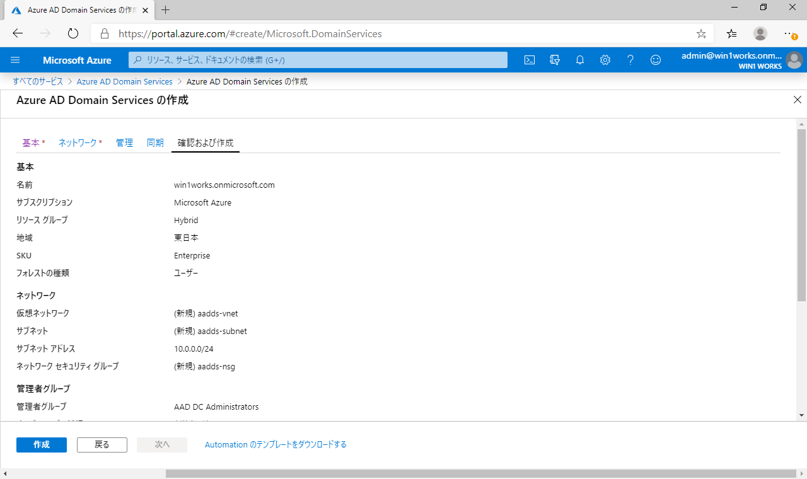Open the browser favorites list icon
The height and width of the screenshot is (479, 807).
(x=731, y=33)
